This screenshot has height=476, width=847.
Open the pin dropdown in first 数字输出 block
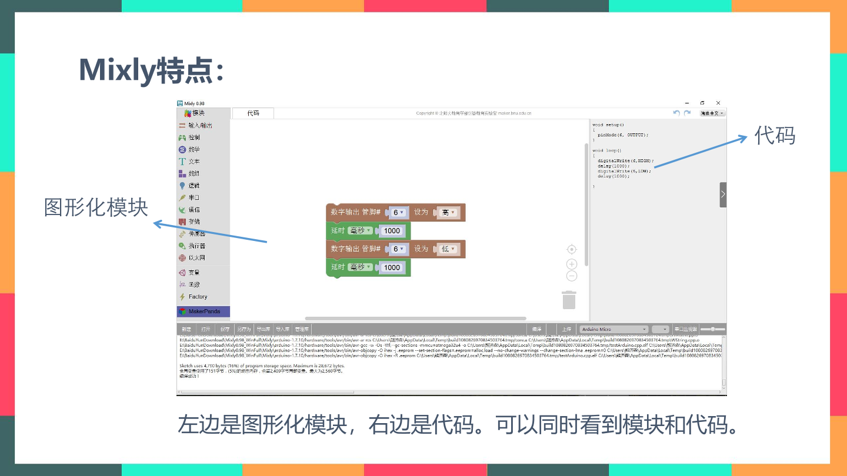click(x=399, y=213)
